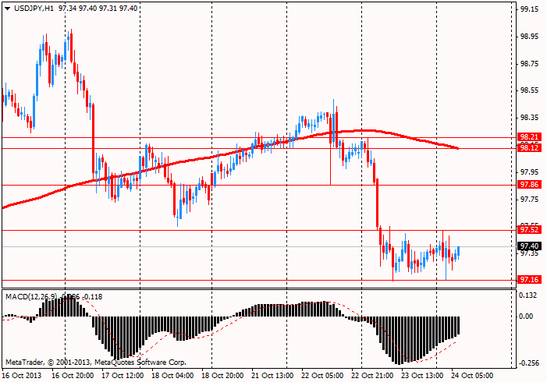Click the 17 Oct 12:00 time label
This screenshot has width=547, height=382.
click(123, 376)
